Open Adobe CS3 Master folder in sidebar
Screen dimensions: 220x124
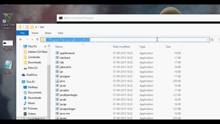click(35, 52)
